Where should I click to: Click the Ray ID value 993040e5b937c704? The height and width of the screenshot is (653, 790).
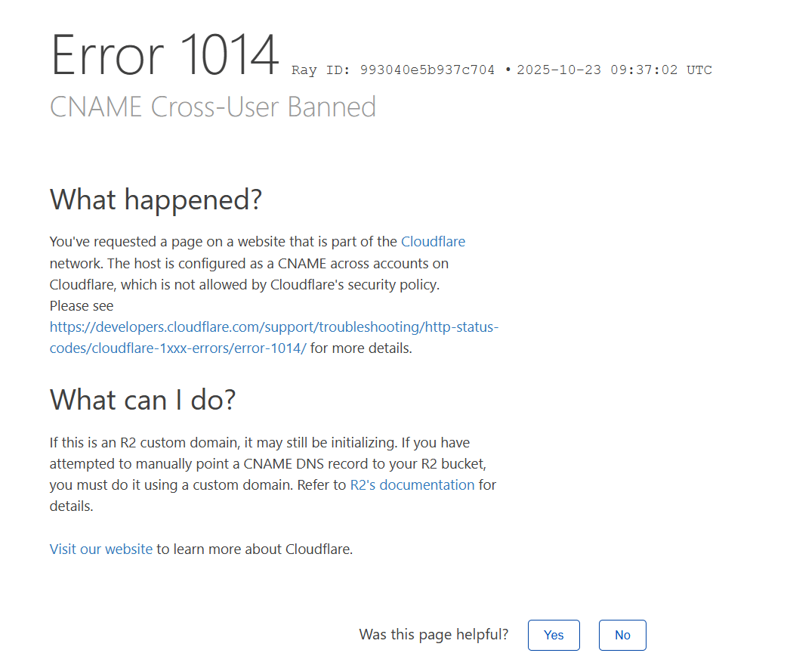point(427,70)
